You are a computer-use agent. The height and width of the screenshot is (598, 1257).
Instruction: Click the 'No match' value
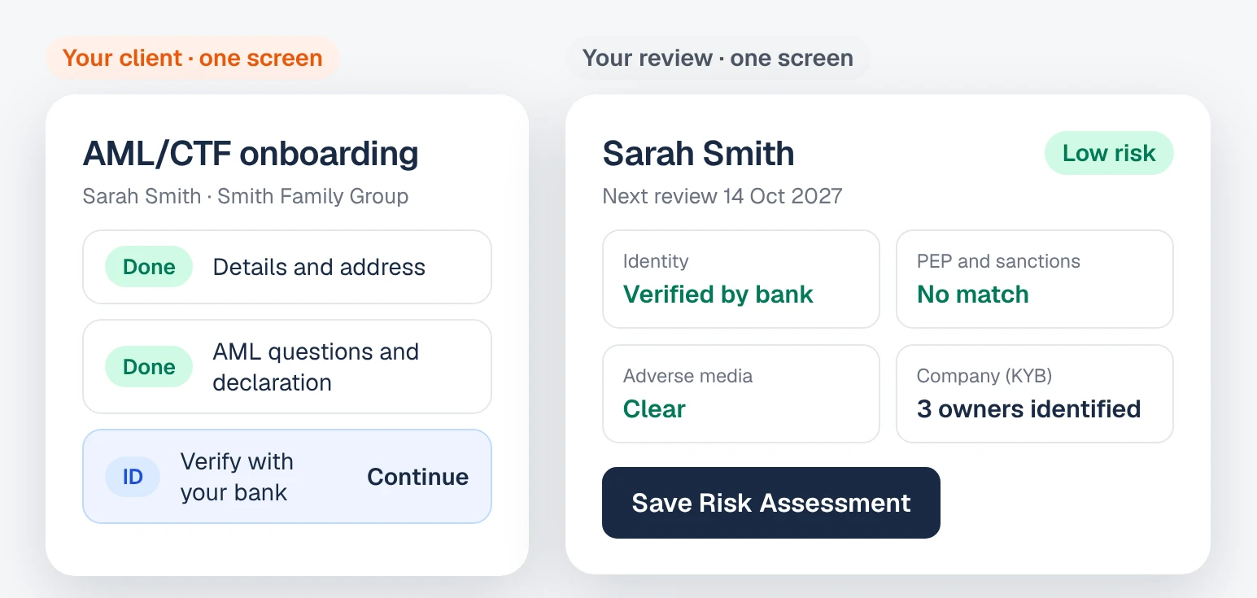[x=972, y=294]
